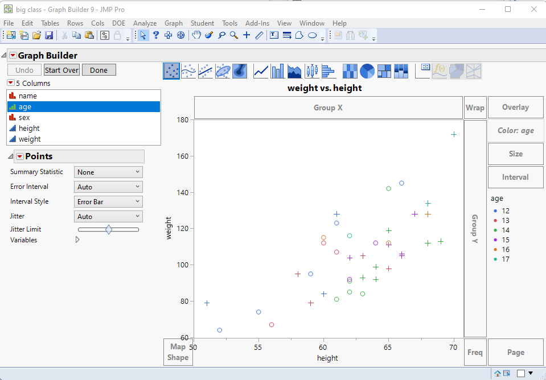Viewport: 546px width, 380px height.
Task: Select the Heatmap element icon
Action: tap(350, 71)
